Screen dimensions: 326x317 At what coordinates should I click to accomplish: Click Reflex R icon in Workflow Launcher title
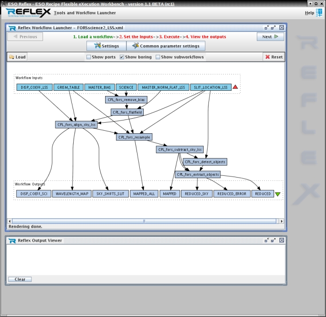12,28
